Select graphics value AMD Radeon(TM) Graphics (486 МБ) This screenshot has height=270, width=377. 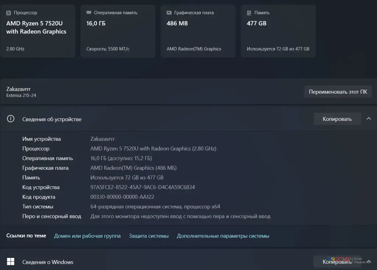pyautogui.click(x=133, y=168)
